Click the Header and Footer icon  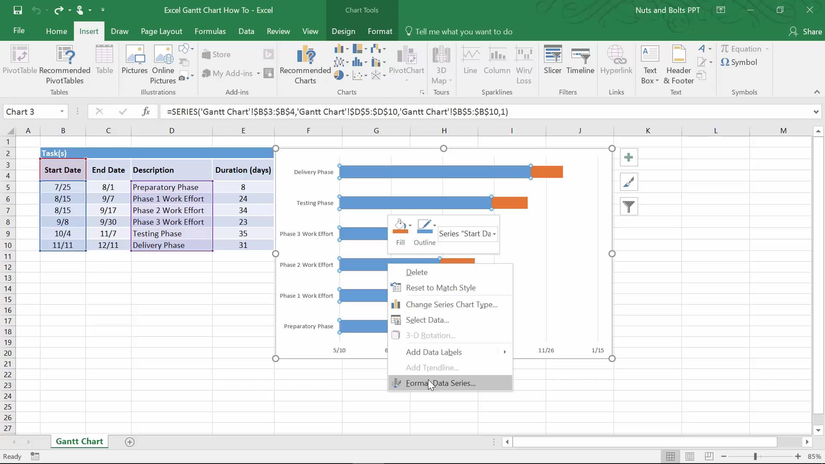(679, 64)
